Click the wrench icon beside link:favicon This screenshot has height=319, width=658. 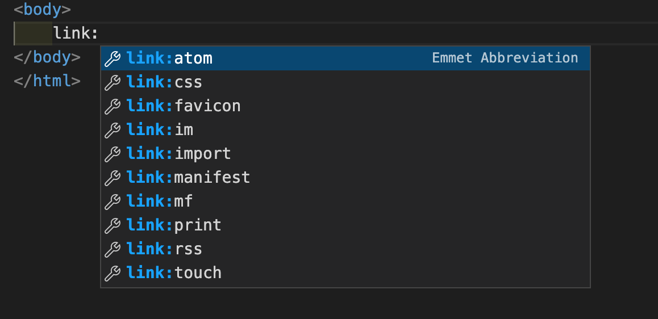pos(113,106)
